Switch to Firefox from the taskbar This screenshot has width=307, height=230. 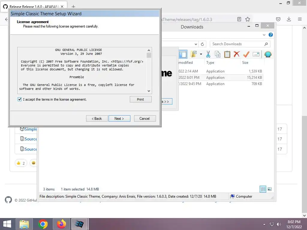click(61, 224)
